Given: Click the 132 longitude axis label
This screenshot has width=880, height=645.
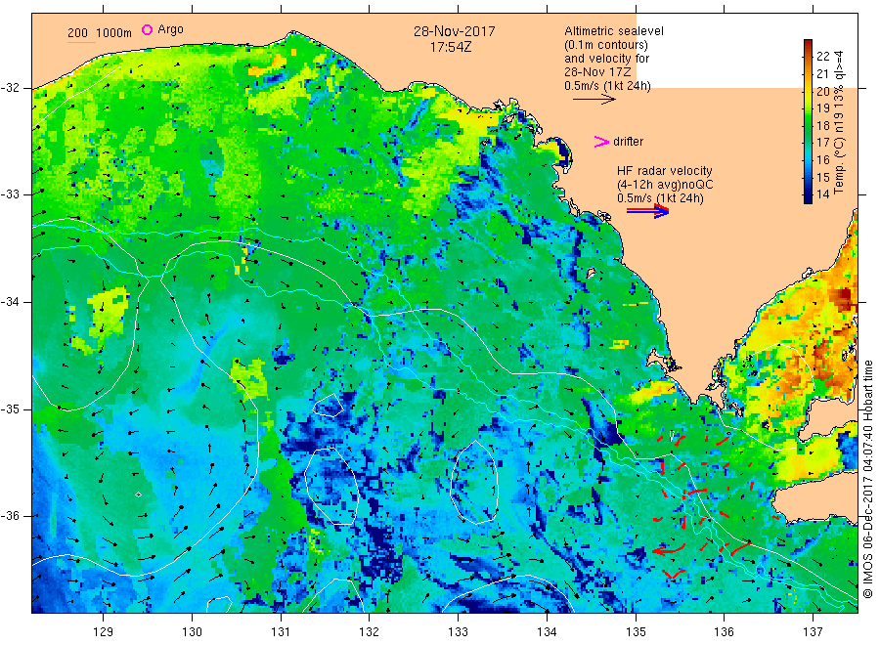Looking at the screenshot, I should pyautogui.click(x=370, y=632).
